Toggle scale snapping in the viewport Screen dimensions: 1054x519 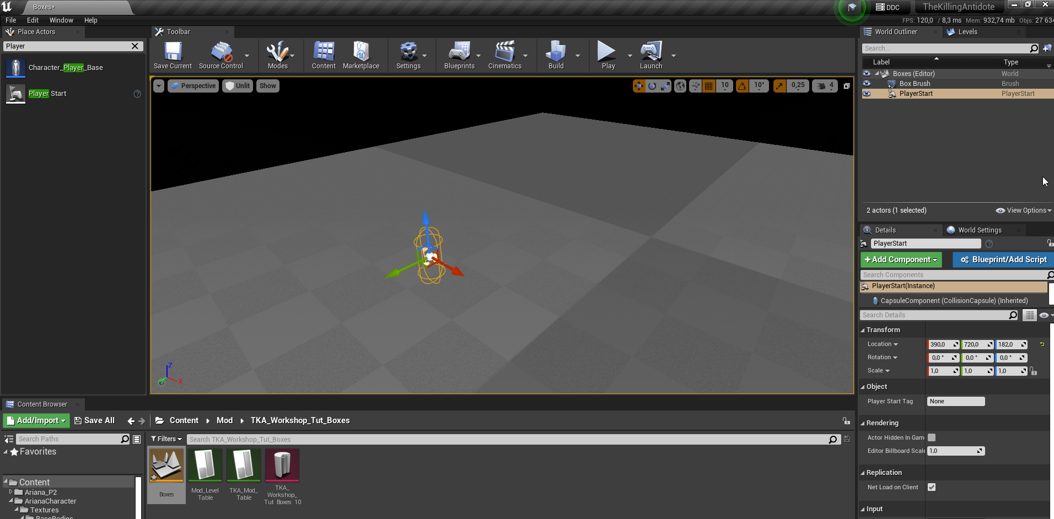779,86
